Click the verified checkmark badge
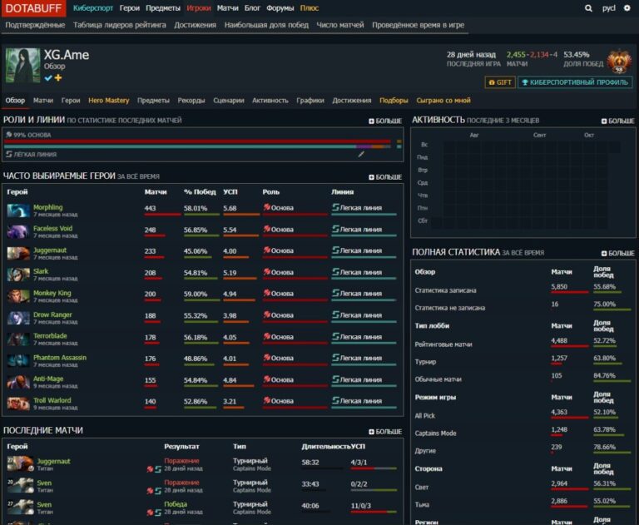The height and width of the screenshot is (525, 639). 48,78
